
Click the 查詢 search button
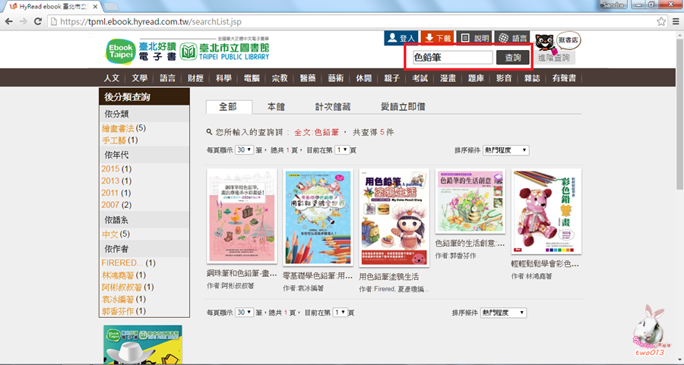(513, 58)
